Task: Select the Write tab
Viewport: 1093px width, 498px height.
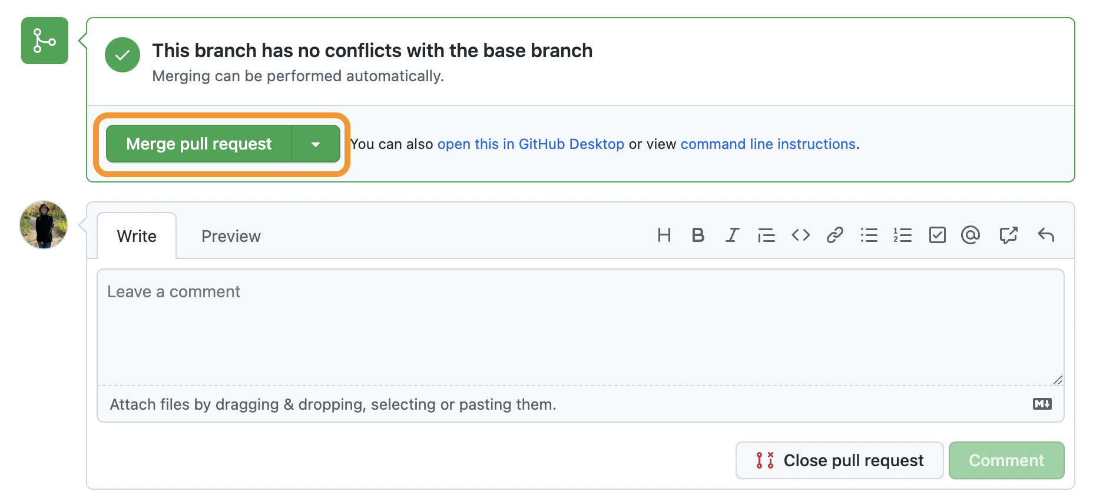Action: point(137,236)
